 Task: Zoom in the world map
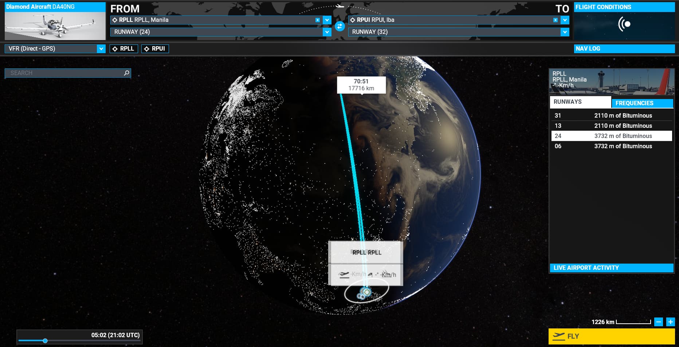[670, 322]
